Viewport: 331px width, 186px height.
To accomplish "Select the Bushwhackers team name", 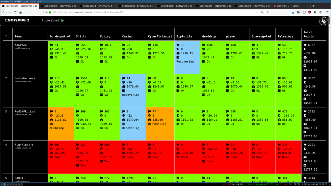I will pos(25,78).
